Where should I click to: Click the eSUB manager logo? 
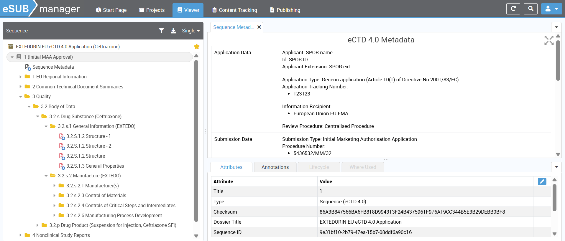(41, 9)
